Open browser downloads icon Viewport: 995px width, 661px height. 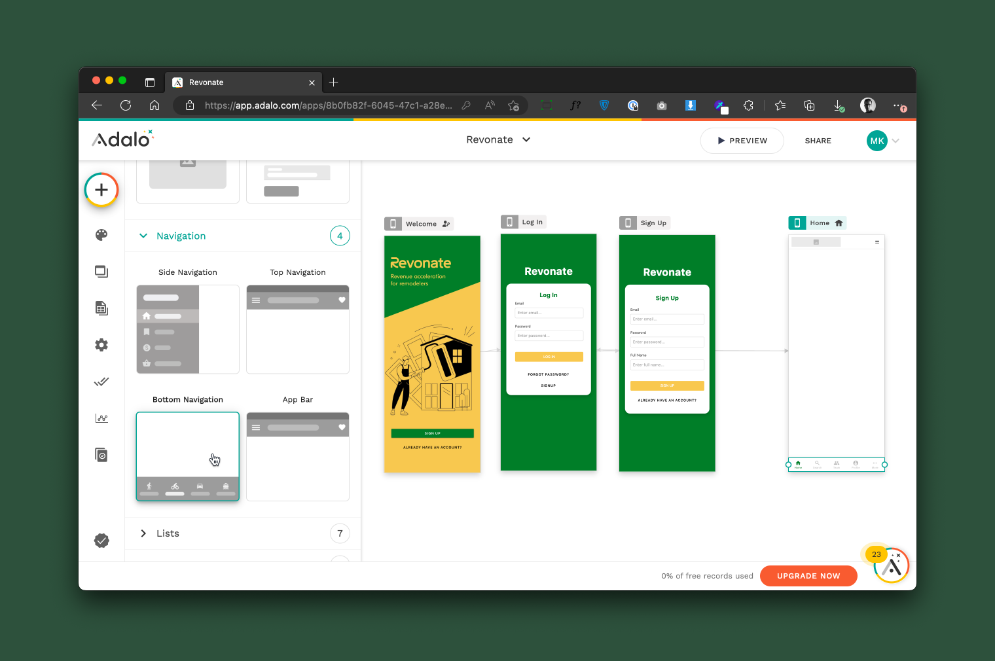point(839,105)
